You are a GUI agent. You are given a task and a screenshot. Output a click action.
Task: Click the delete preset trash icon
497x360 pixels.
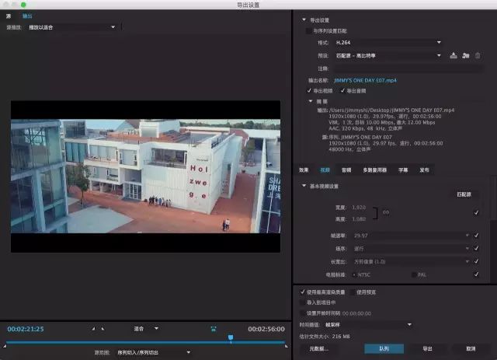(x=478, y=55)
